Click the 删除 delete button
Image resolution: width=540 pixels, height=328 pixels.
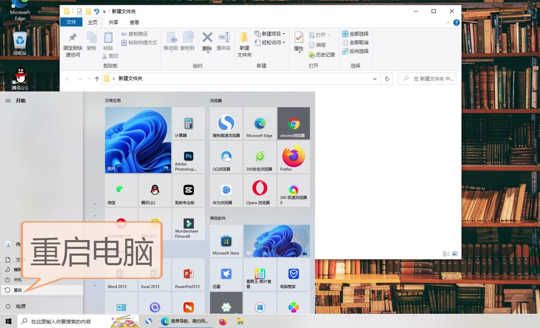coord(207,42)
